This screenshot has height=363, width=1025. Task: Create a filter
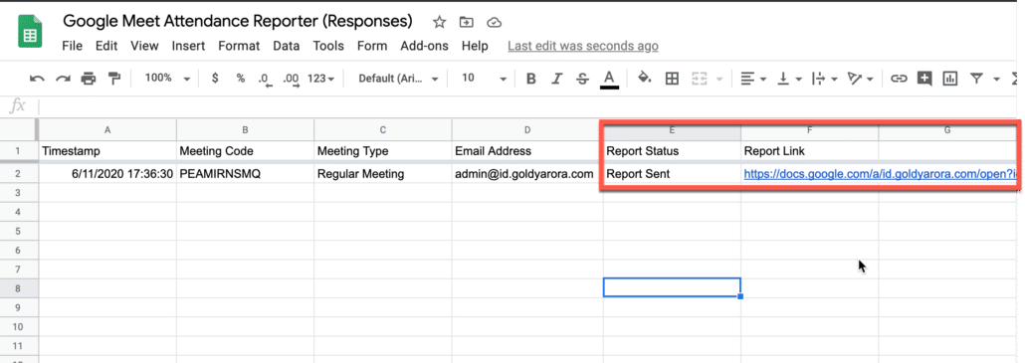point(976,79)
